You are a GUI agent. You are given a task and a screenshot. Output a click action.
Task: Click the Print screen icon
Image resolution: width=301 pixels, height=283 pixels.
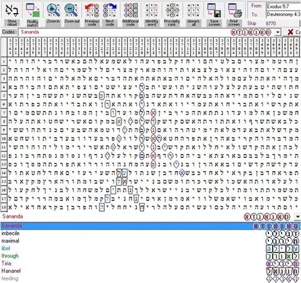point(235,10)
